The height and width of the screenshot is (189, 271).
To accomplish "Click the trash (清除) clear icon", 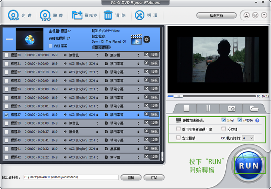I will click(108, 16).
